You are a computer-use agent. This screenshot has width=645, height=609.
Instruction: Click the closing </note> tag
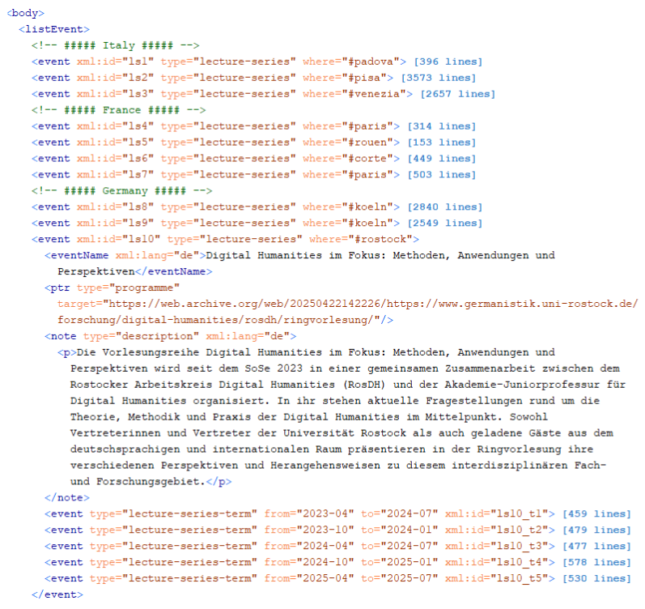click(67, 498)
